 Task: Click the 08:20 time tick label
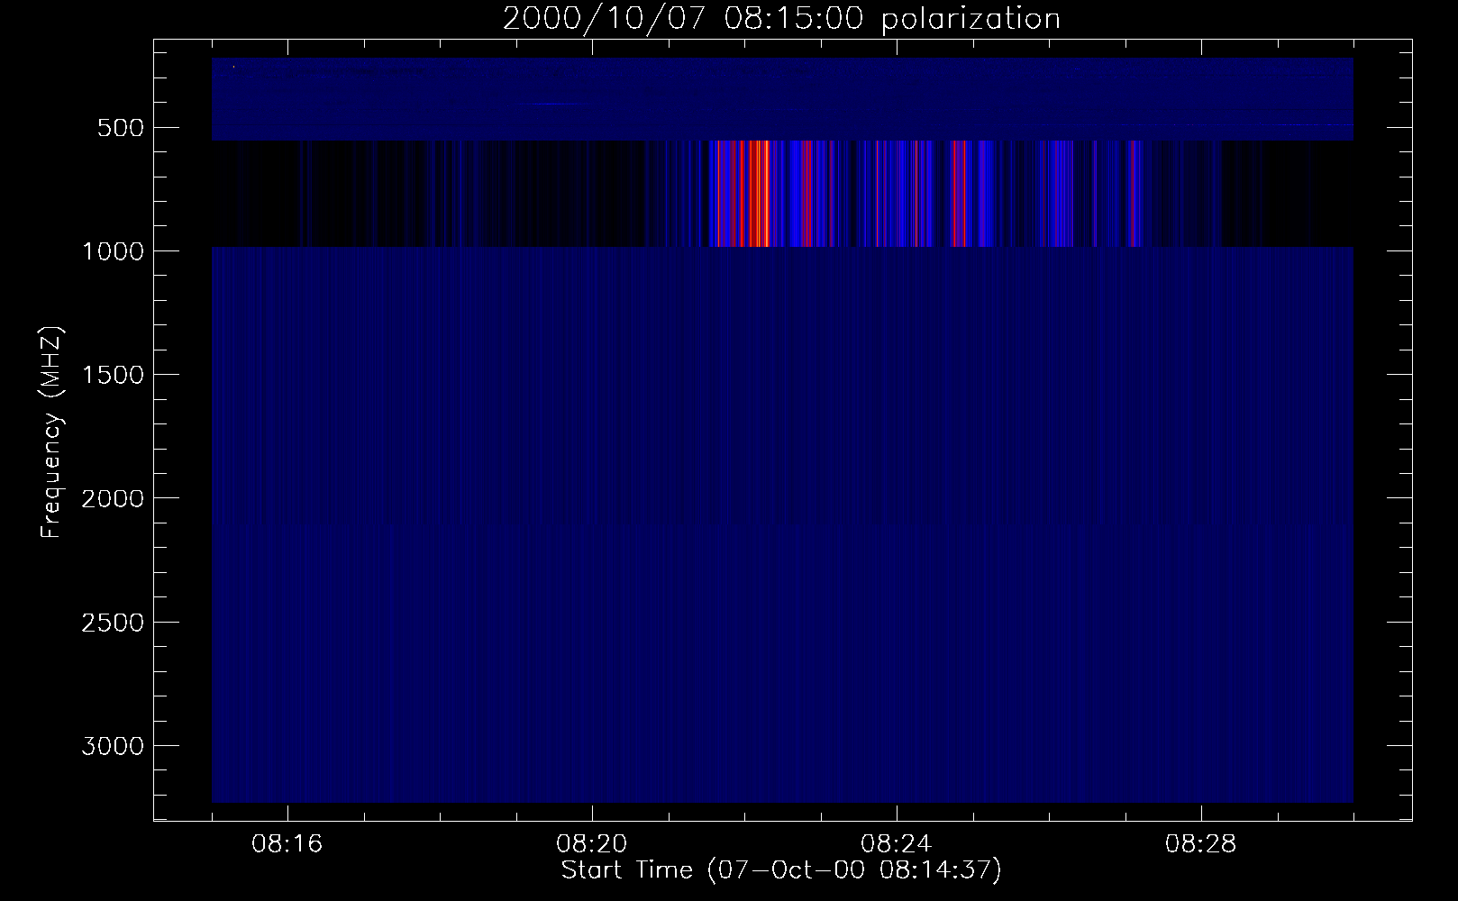(592, 844)
